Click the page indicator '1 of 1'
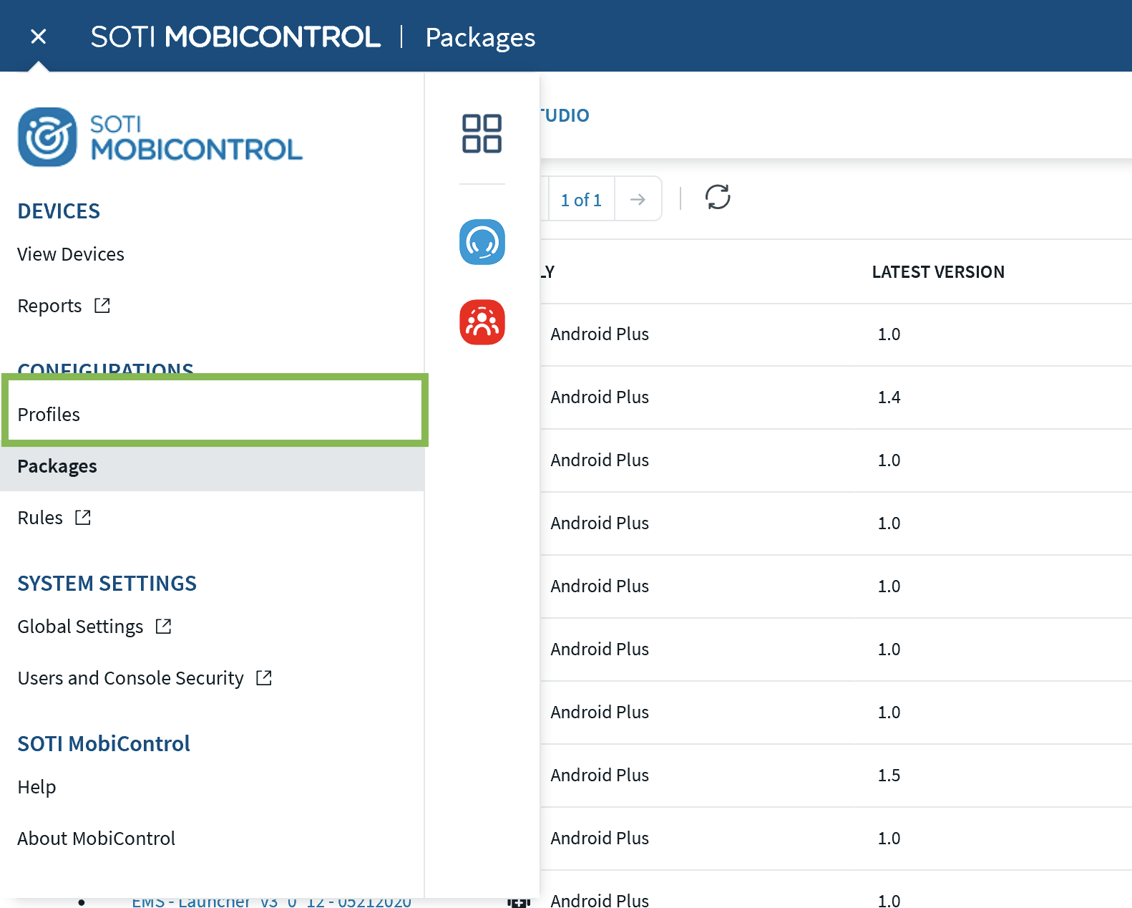 tap(581, 200)
